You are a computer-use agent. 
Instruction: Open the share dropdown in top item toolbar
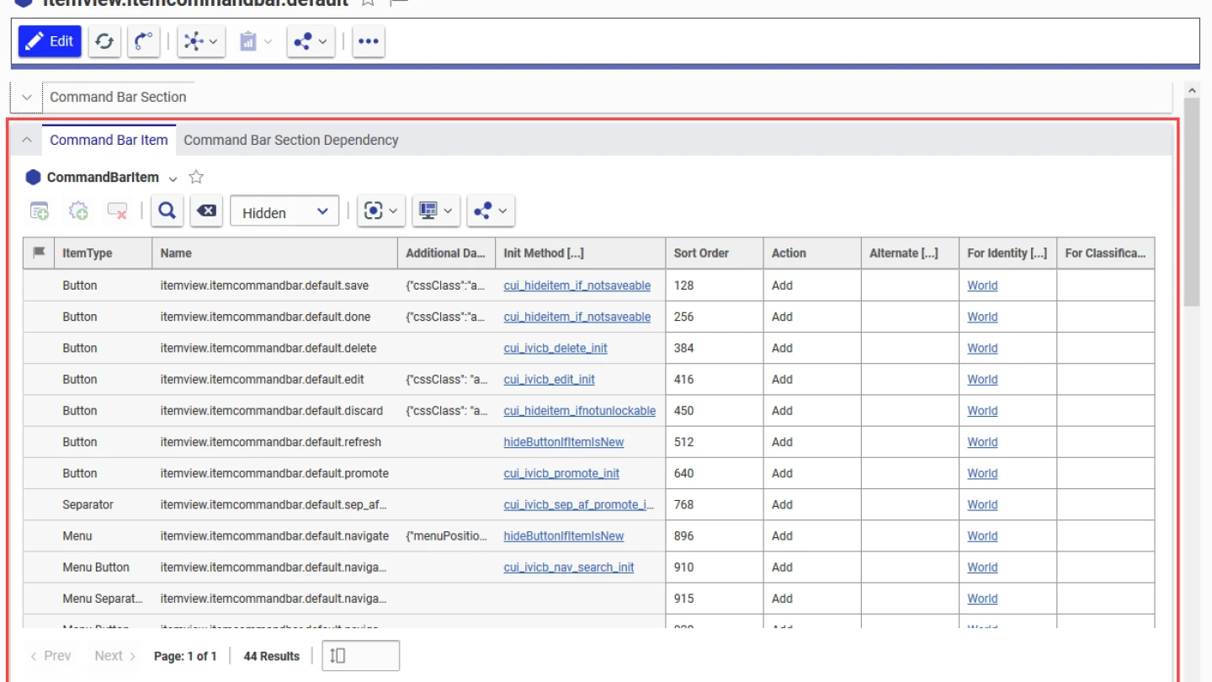[x=311, y=40]
